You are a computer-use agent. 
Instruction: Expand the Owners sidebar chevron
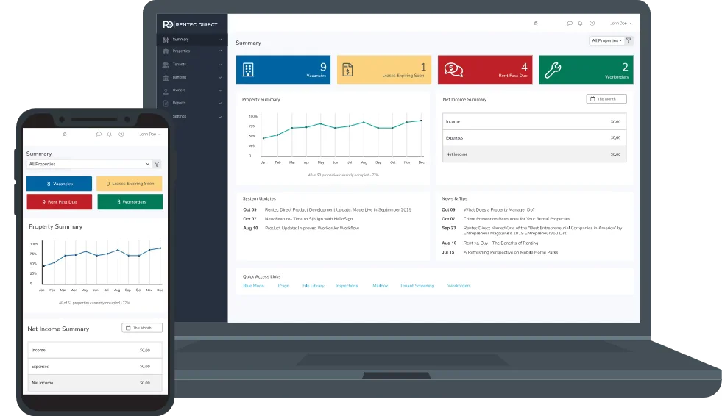(220, 90)
